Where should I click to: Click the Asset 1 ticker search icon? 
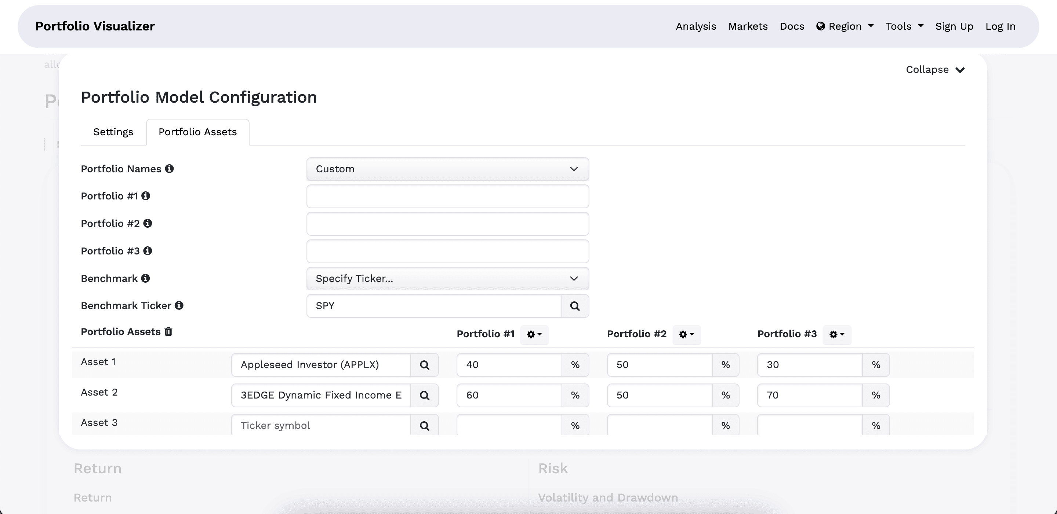[x=424, y=365]
